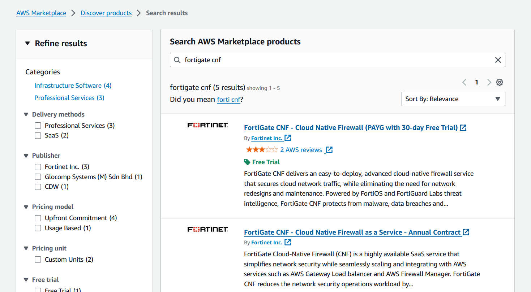Click the external link icon beside 2 AWS reviews

point(329,149)
